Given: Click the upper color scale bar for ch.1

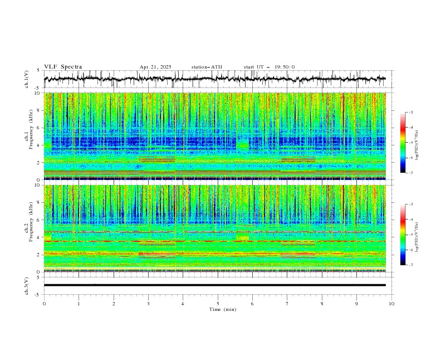Looking at the screenshot, I should [403, 143].
